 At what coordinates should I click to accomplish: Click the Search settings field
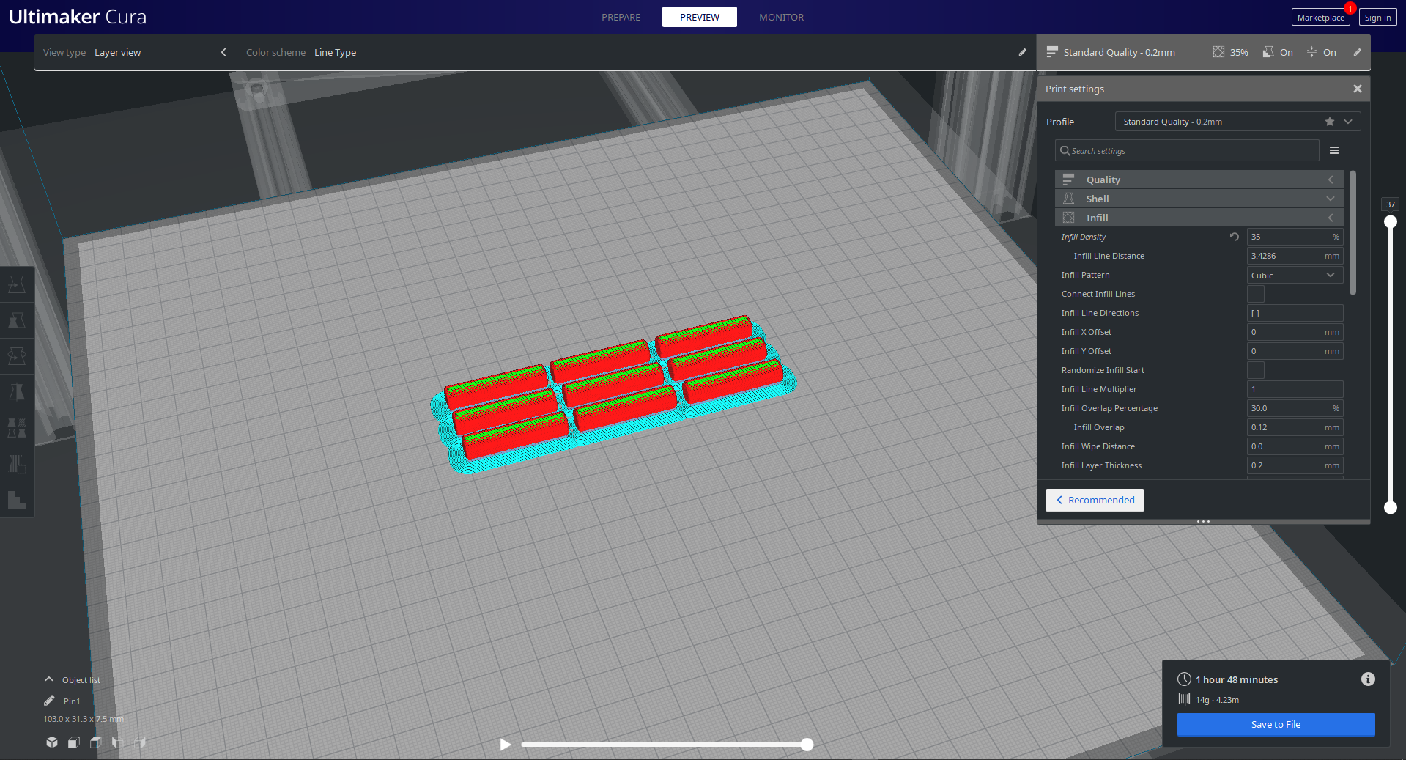coord(1187,150)
